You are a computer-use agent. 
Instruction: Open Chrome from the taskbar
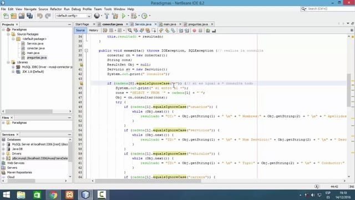tap(53, 195)
